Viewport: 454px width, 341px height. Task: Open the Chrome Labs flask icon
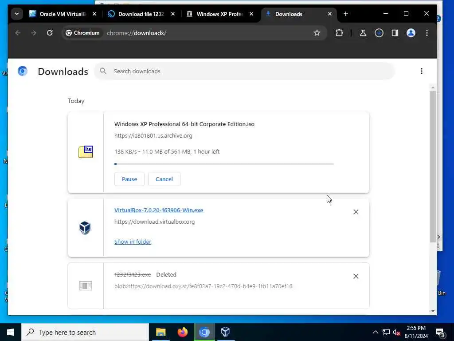(363, 33)
